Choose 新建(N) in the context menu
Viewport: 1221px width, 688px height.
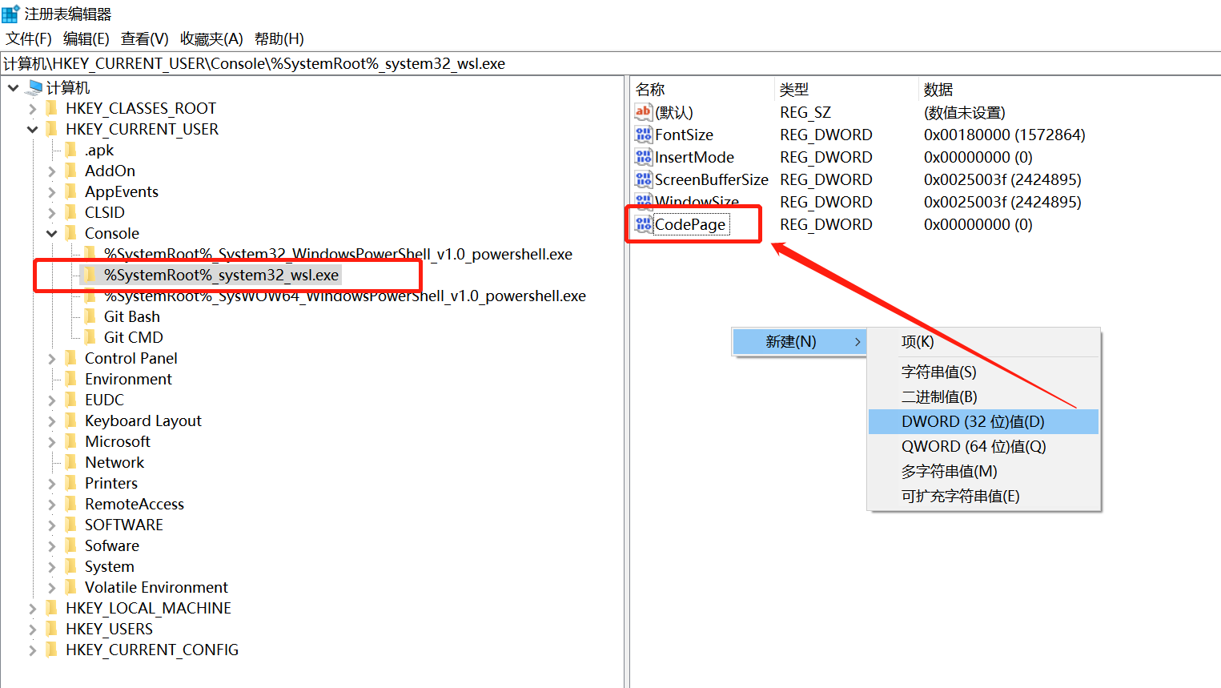(800, 342)
